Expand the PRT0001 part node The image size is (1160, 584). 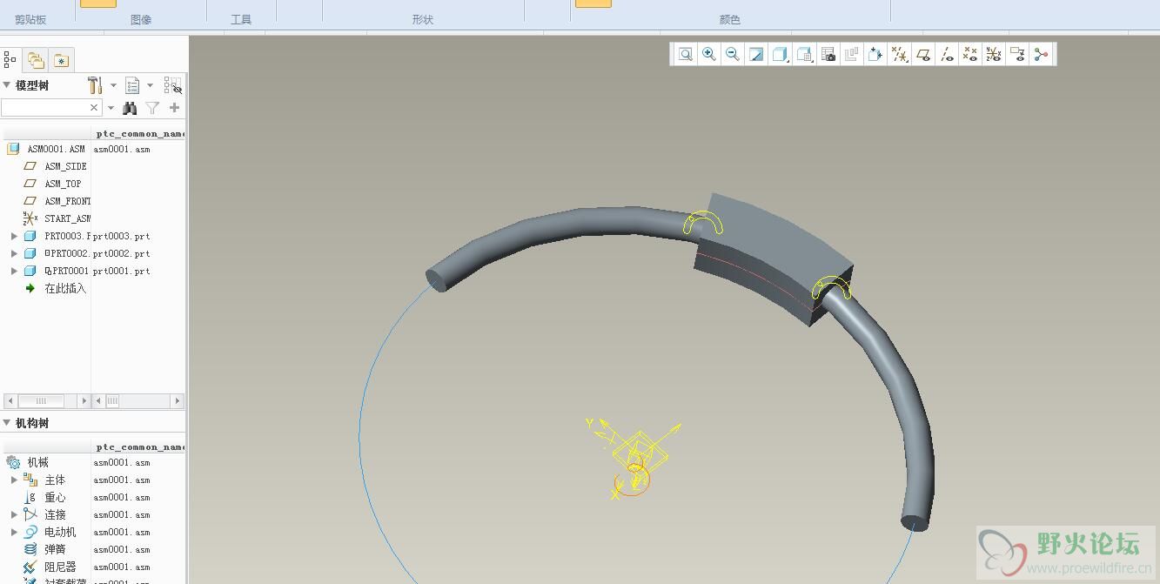[x=14, y=271]
